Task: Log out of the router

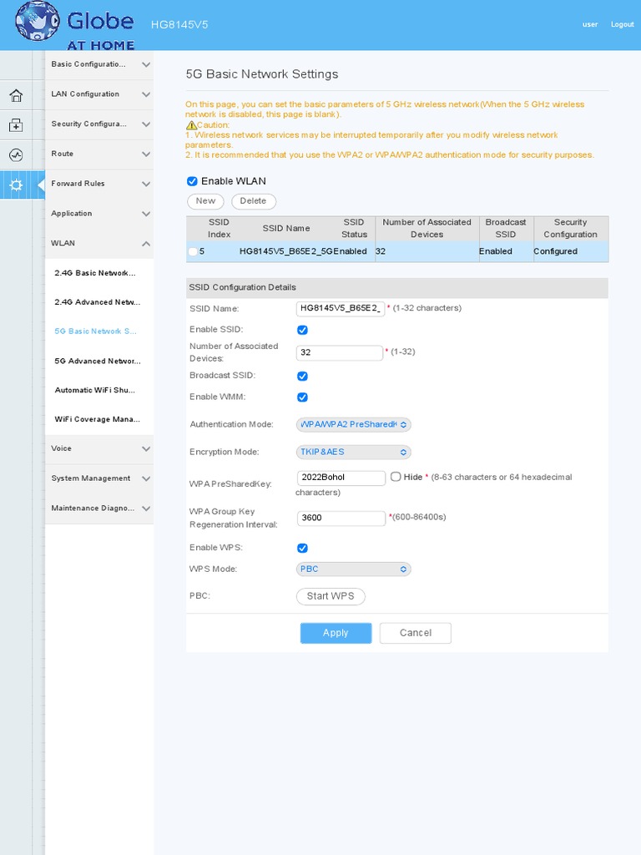Action: click(x=622, y=24)
